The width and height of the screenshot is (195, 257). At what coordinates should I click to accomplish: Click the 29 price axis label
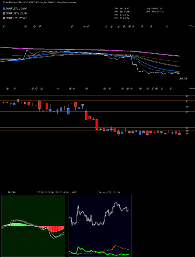pyautogui.click(x=187, y=107)
